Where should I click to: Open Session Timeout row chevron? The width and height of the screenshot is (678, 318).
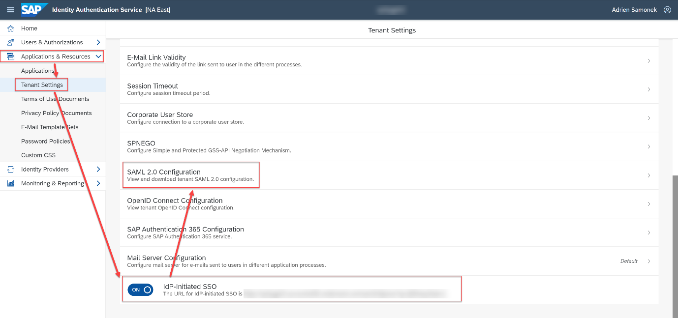[x=649, y=89]
